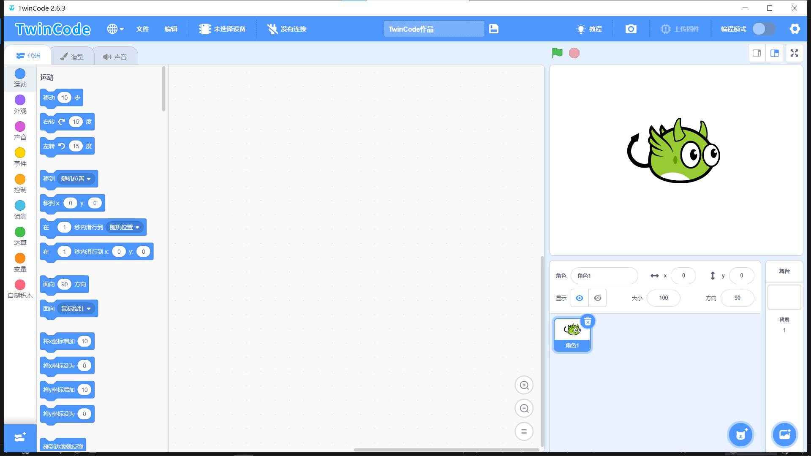Delete sprite 角色1 with the trash icon
This screenshot has height=456, width=811.
588,321
